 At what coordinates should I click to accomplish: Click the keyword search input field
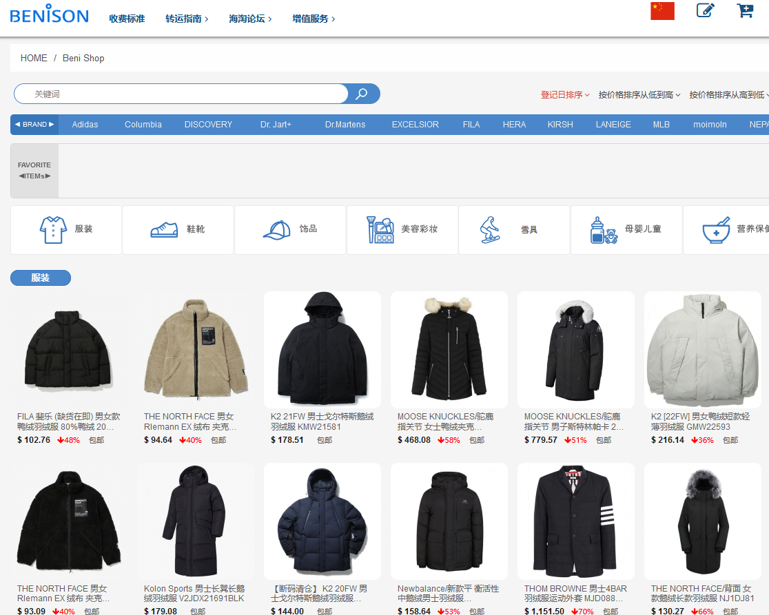pos(181,94)
